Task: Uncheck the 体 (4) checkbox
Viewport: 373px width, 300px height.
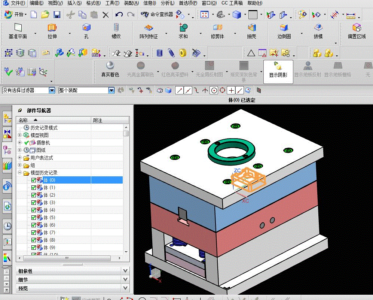Action: [x=34, y=210]
